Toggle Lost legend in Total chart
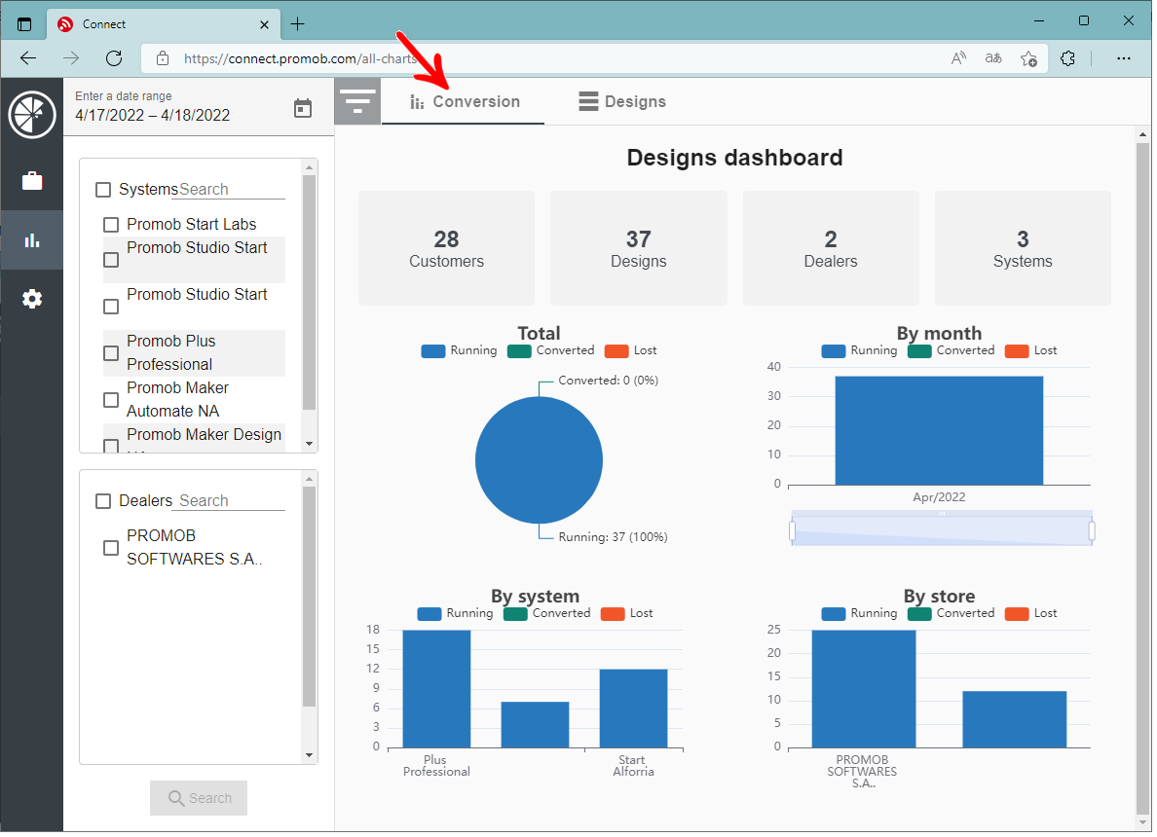 tap(632, 351)
